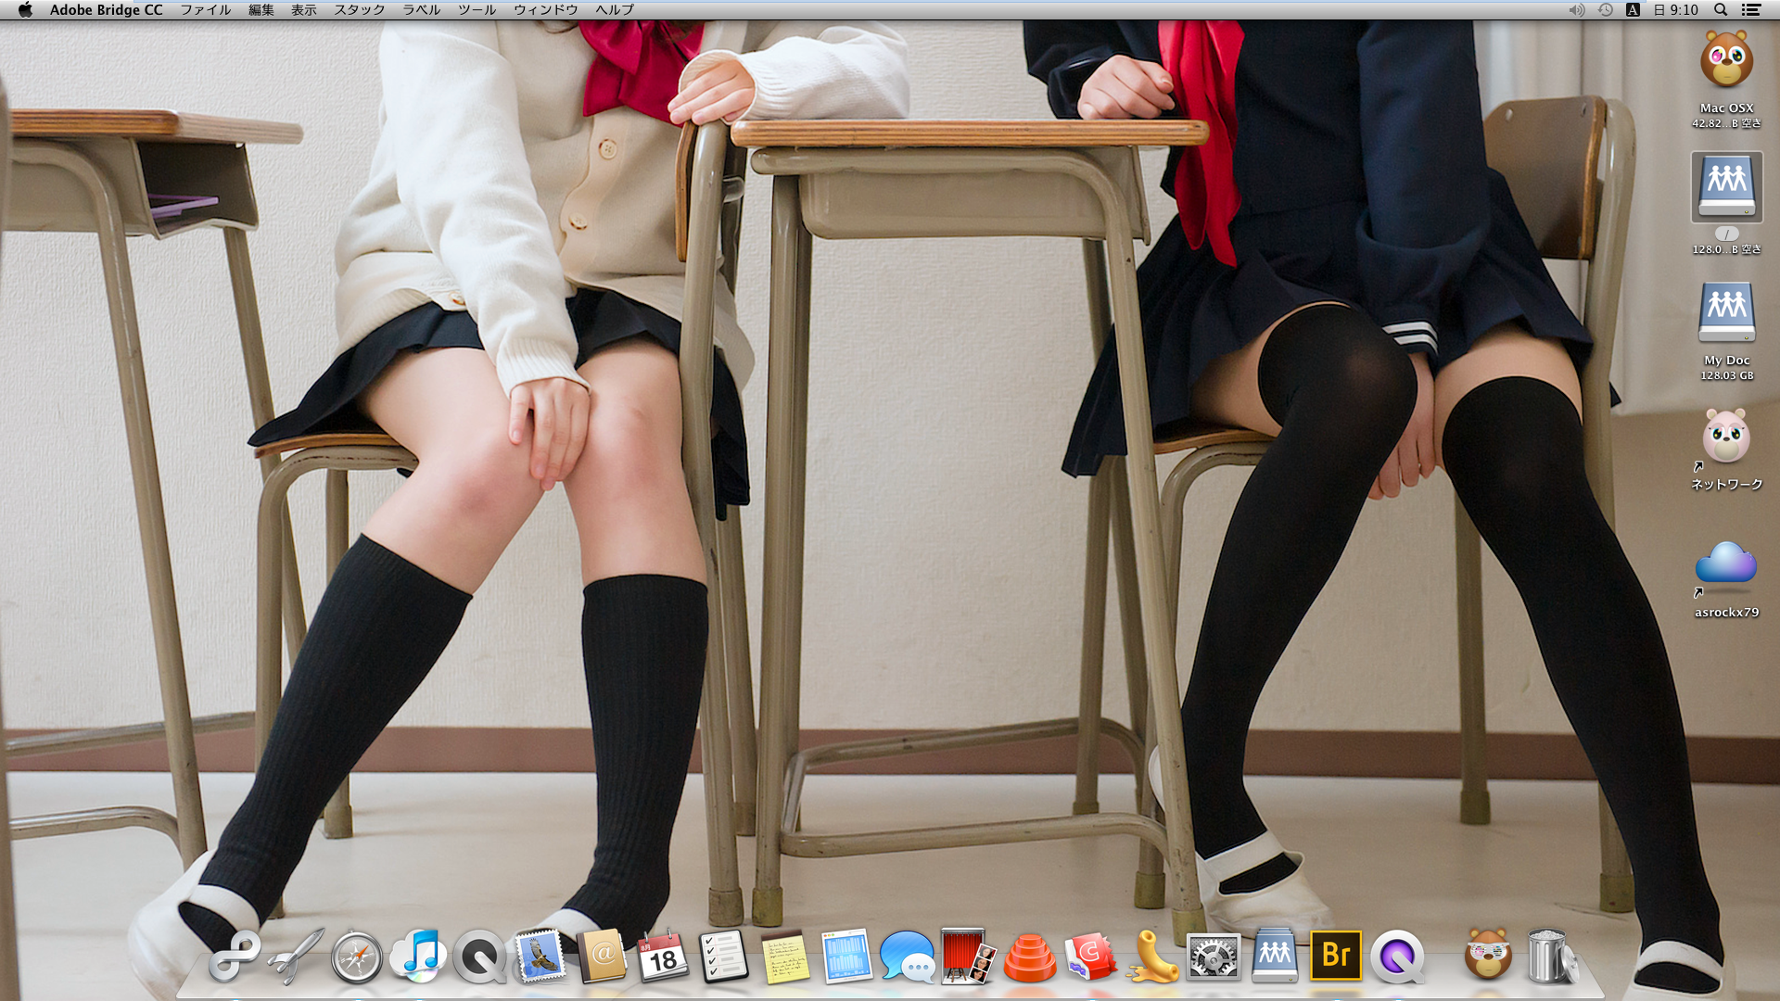
Task: Open the macaroni icon app in Dock
Action: (1152, 957)
